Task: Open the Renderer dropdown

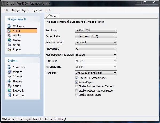Action: [x=96, y=73]
